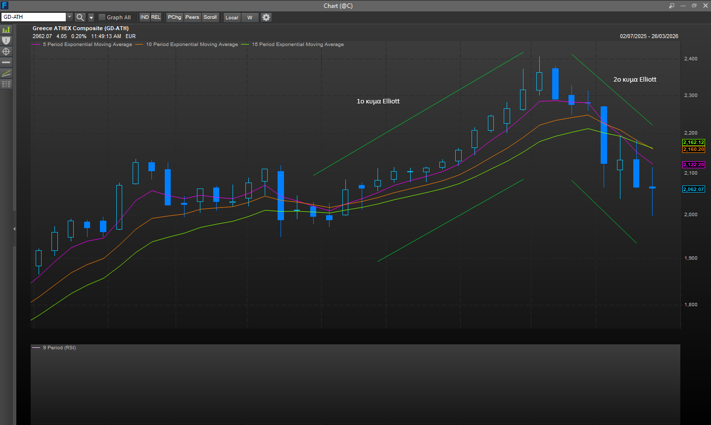Open the data table grid icon
The image size is (711, 425).
[x=6, y=84]
